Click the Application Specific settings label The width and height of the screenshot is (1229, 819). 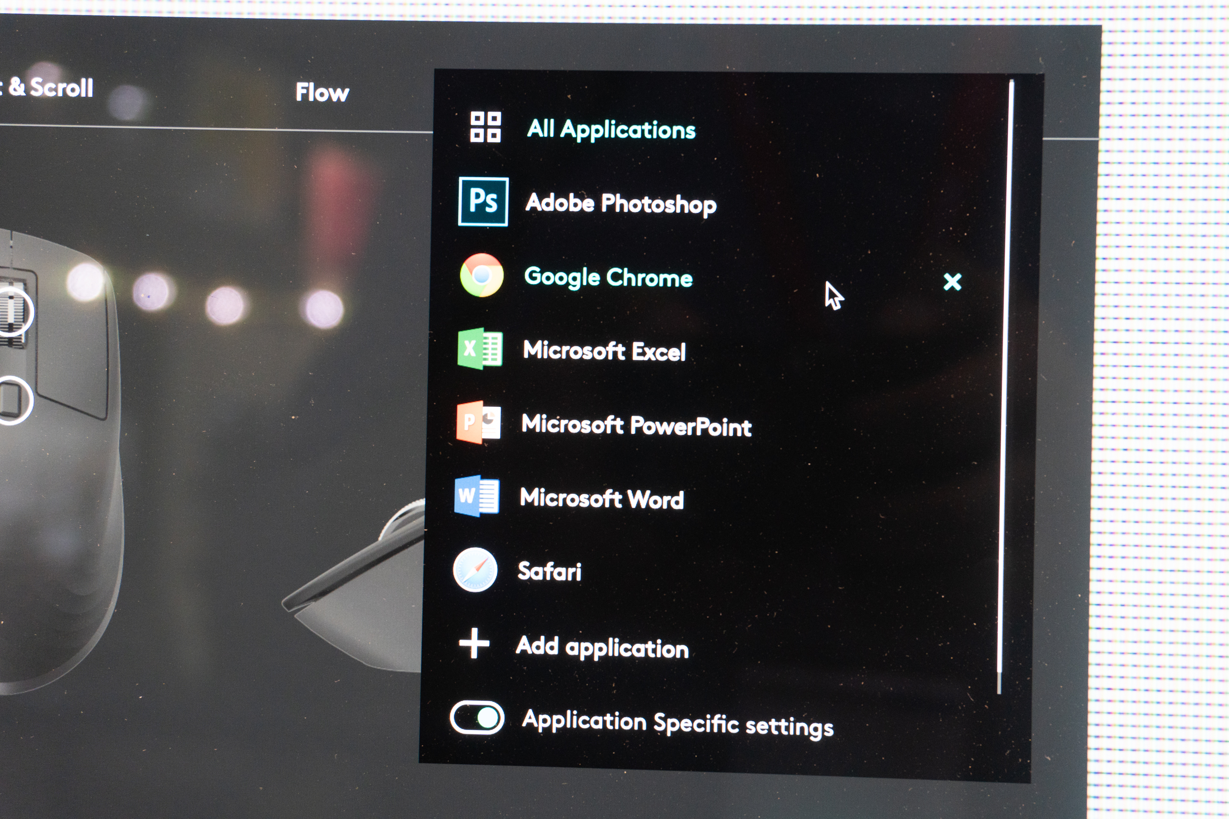(x=677, y=724)
